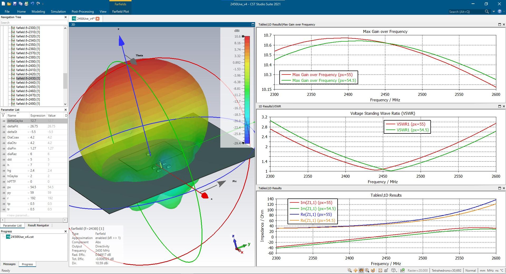The height and width of the screenshot is (274, 506).
Task: Maximize the VSWR plot panel
Action: coord(499,106)
